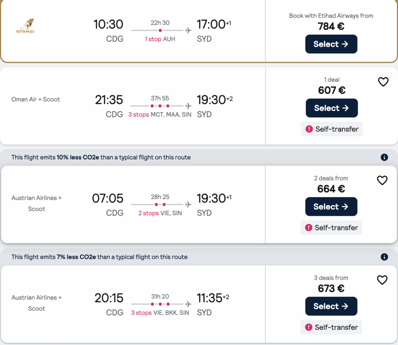
Task: Click Self-transfer badge on 673 € flight
Action: click(x=331, y=327)
